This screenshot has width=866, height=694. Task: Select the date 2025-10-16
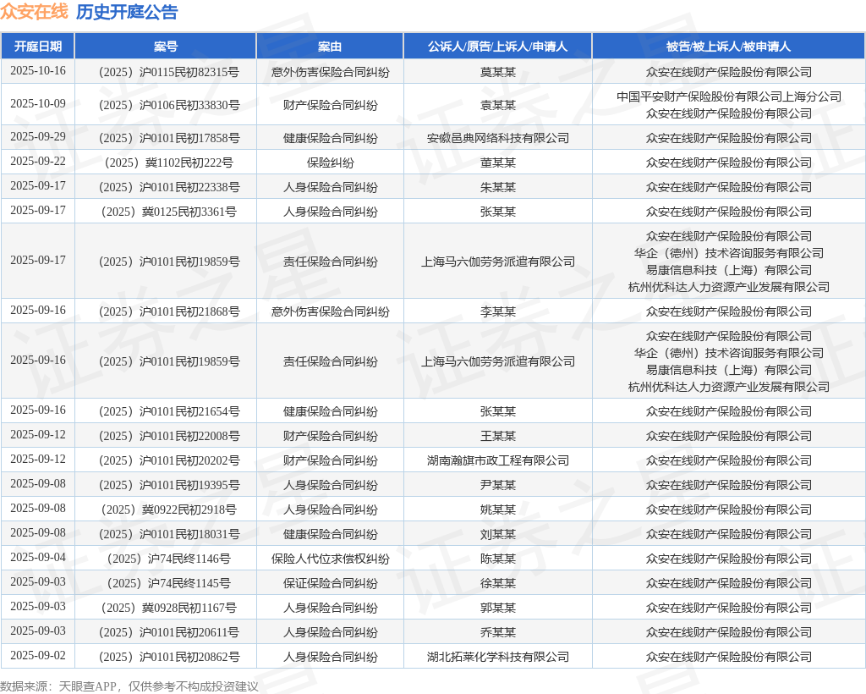tap(37, 71)
